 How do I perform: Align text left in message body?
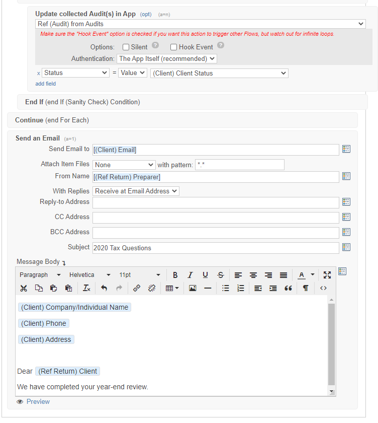coord(238,275)
